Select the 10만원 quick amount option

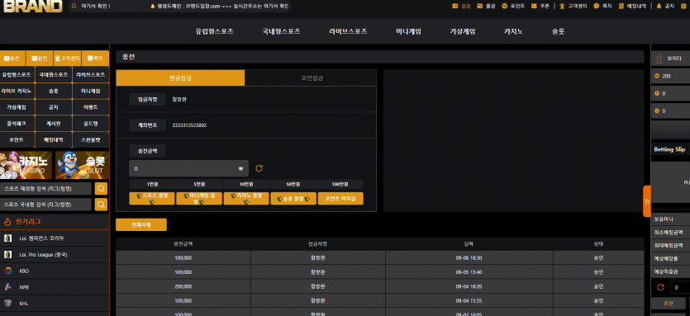(246, 184)
